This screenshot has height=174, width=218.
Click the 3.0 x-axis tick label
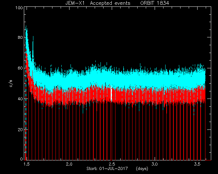[x=154, y=164]
